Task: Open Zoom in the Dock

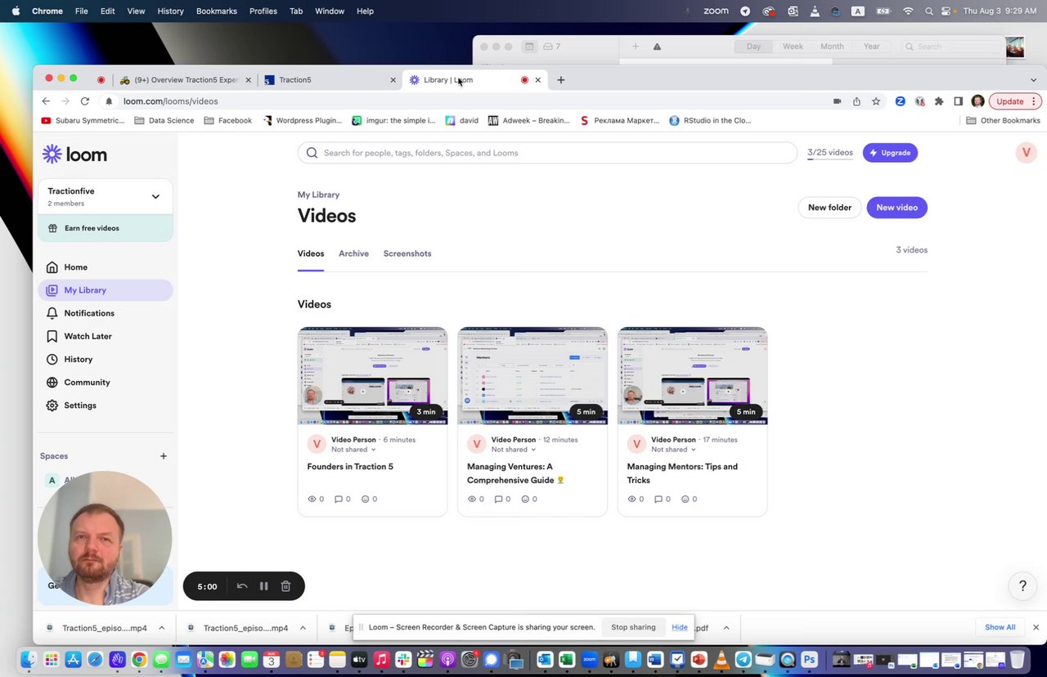Action: point(588,660)
